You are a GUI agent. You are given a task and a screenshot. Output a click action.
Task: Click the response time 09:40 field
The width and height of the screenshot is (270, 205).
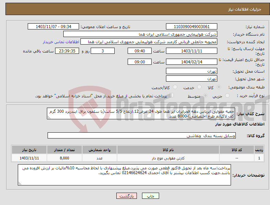point(140,51)
